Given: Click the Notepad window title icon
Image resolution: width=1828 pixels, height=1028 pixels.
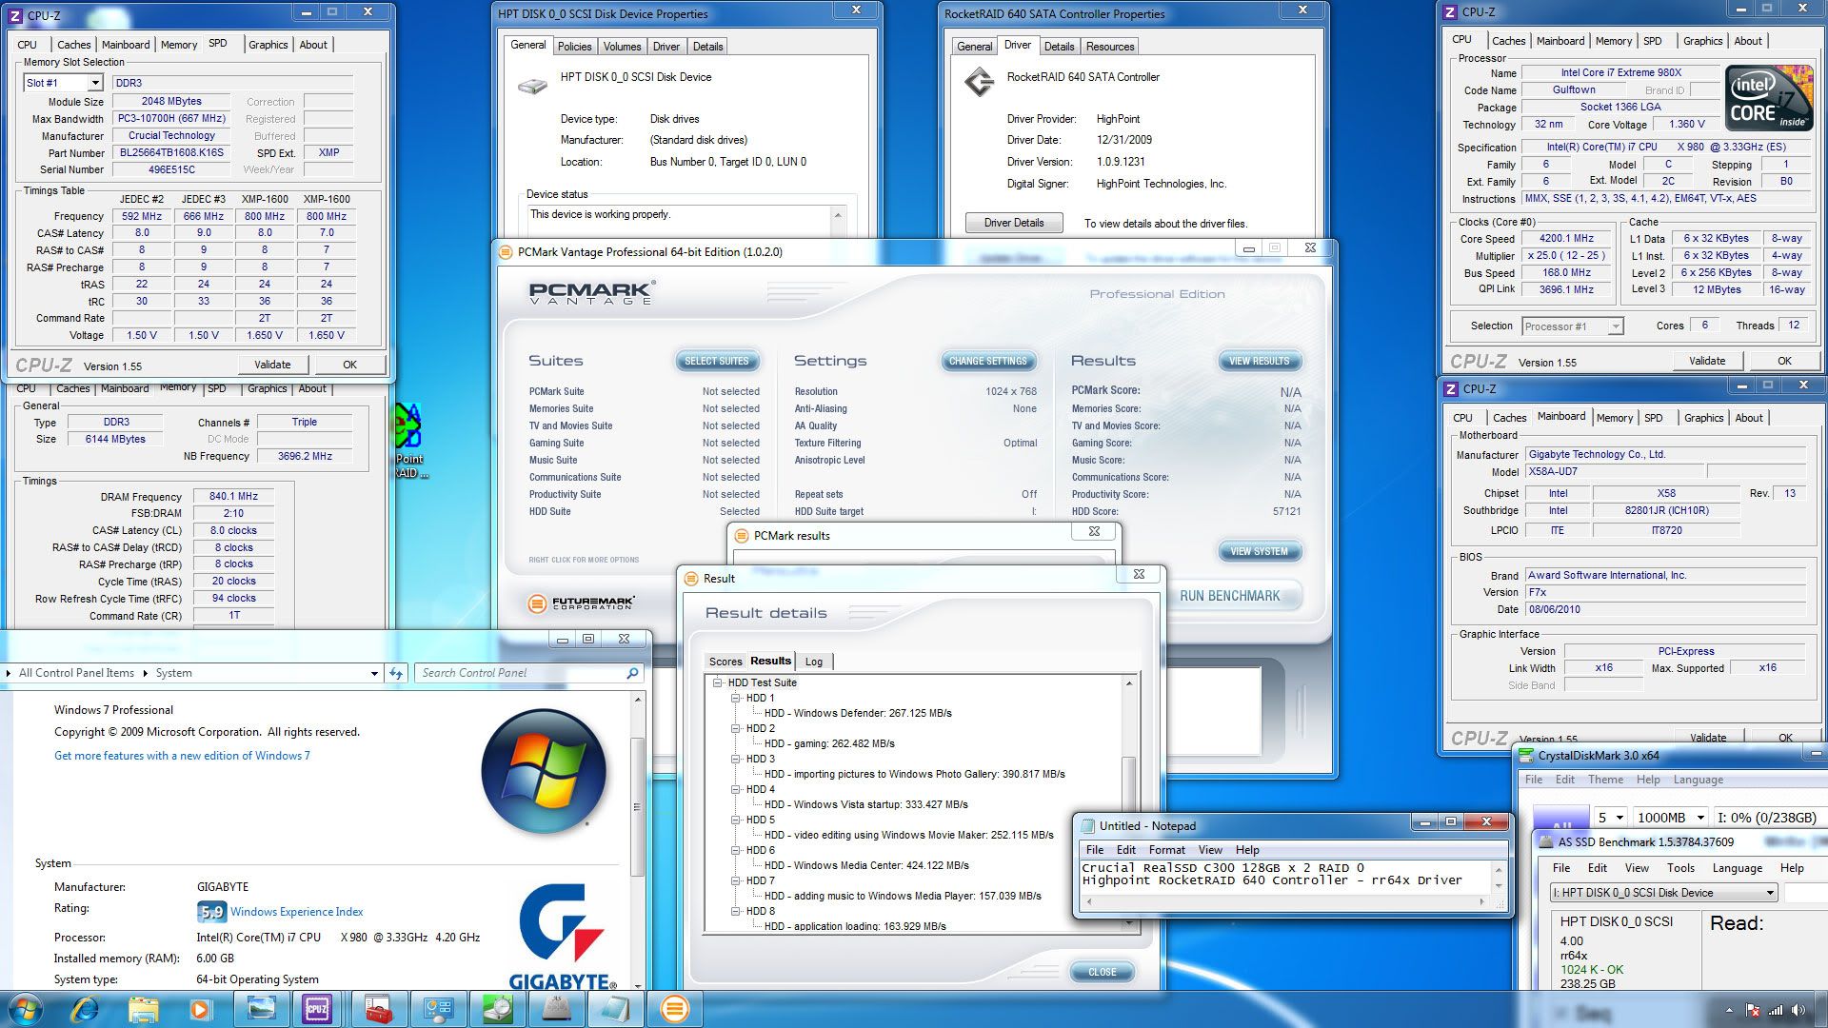Looking at the screenshot, I should 1088,826.
